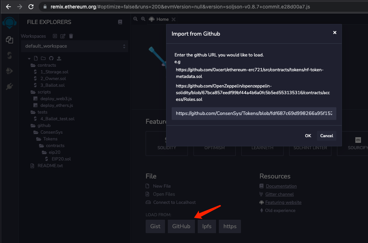368x243 pixels.
Task: Create a new workspace with plus icon
Action: point(55,36)
